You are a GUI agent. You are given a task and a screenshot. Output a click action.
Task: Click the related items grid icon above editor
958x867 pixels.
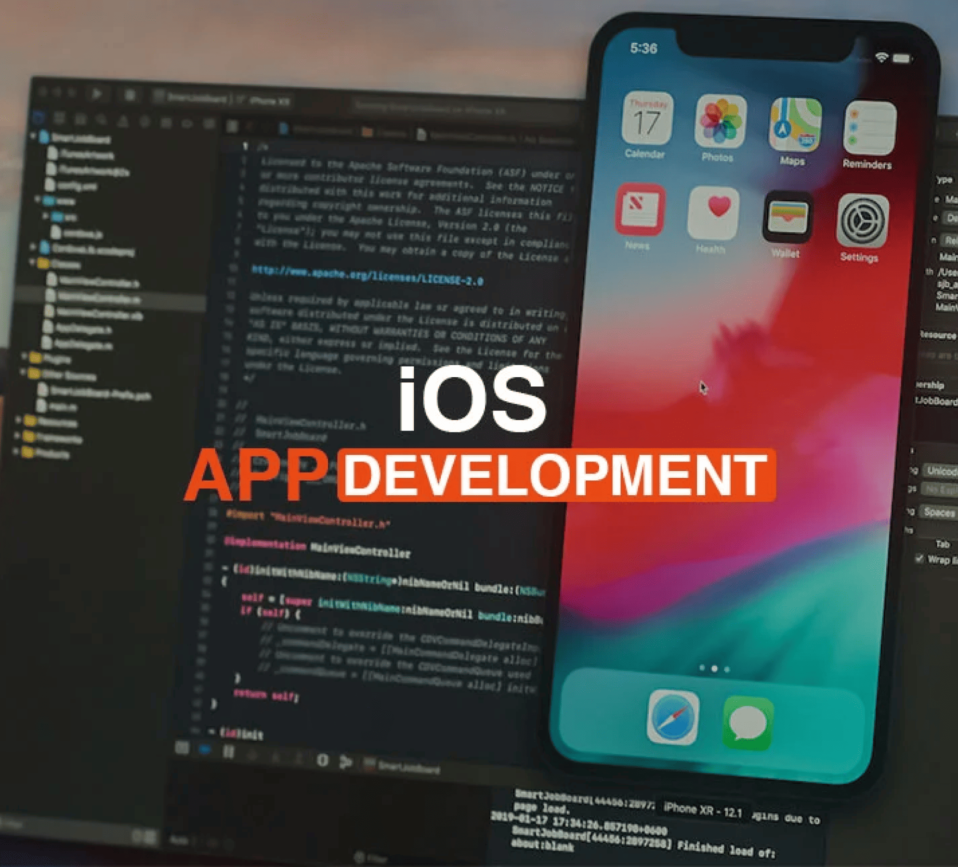pyautogui.click(x=232, y=126)
